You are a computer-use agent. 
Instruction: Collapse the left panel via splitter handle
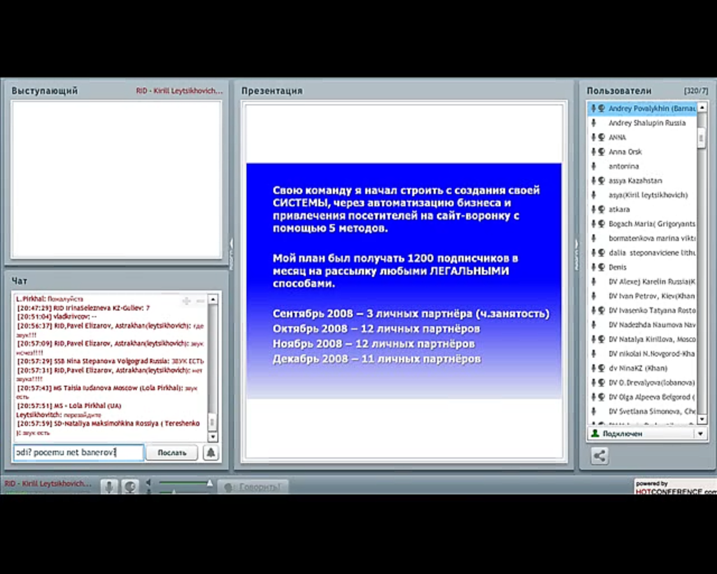pos(231,254)
